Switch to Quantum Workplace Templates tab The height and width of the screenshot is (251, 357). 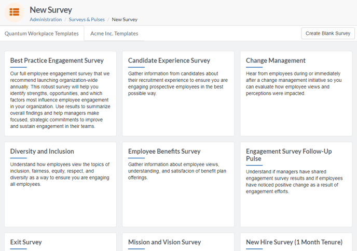click(x=42, y=34)
